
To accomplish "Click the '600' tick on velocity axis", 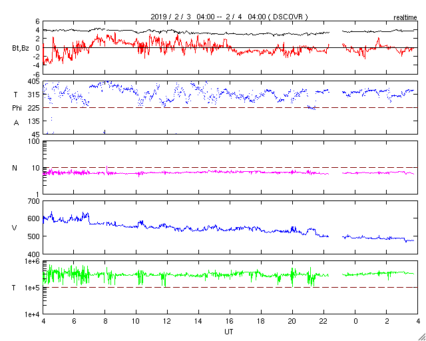I will (x=35, y=219).
